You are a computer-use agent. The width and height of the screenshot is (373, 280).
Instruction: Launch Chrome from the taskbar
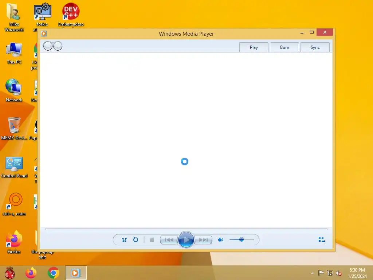pos(53,273)
